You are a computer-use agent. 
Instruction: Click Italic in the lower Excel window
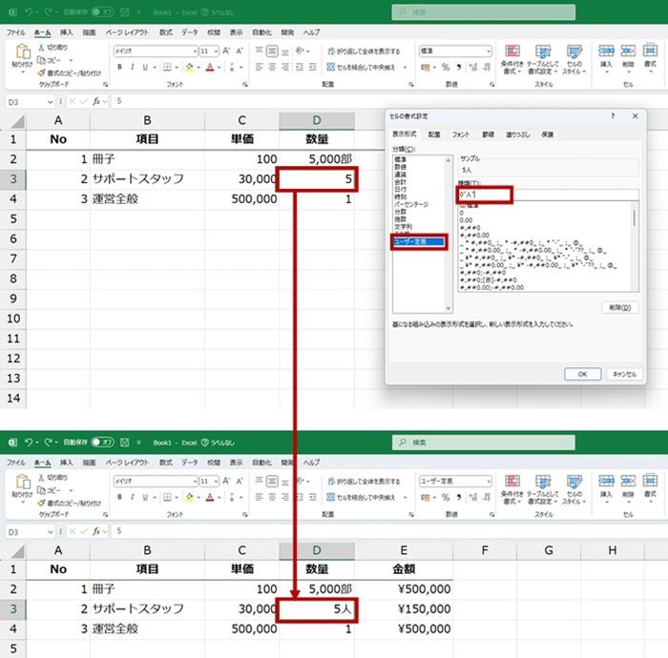[133, 499]
